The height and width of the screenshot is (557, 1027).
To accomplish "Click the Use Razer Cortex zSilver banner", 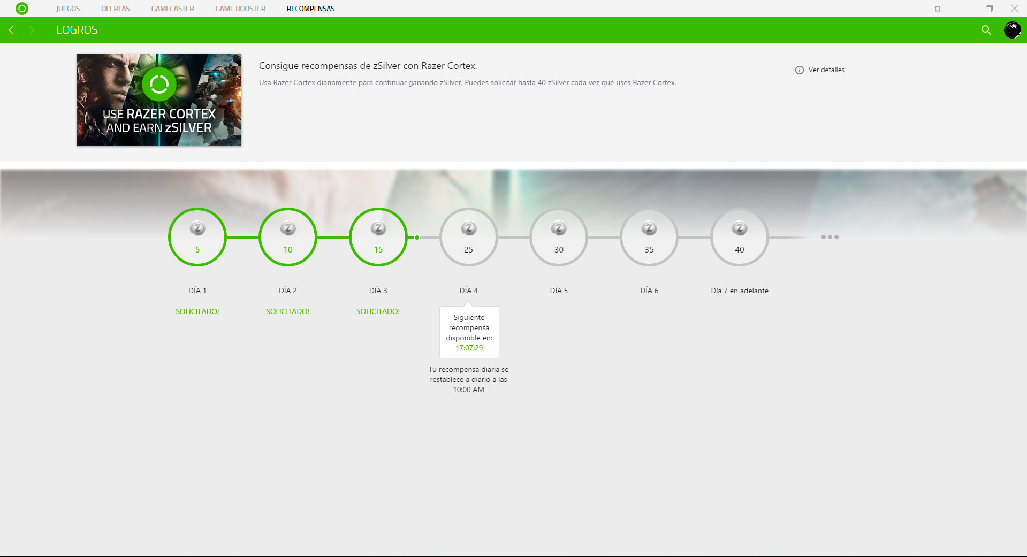I will 159,100.
